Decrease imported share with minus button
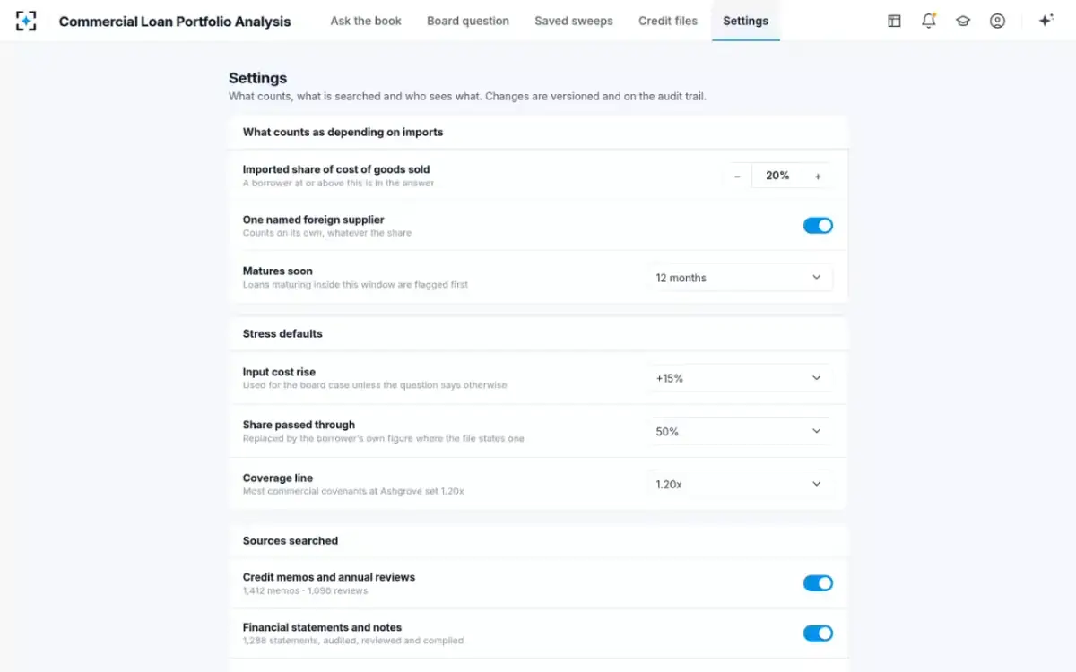The image size is (1076, 672). tap(737, 177)
